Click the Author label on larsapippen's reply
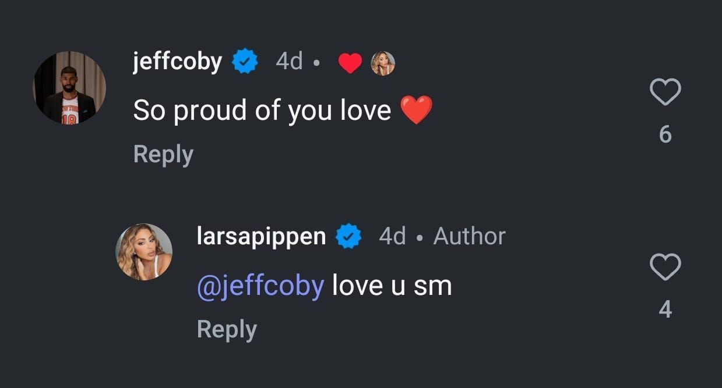 coord(469,236)
